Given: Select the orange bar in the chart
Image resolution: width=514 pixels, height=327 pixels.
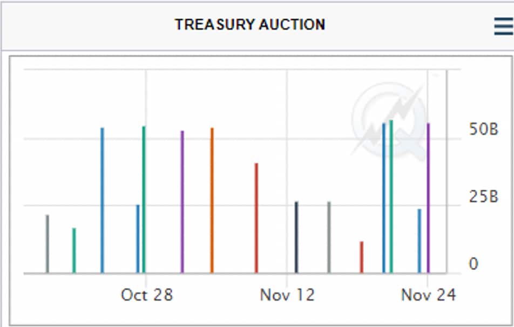Looking at the screenshot, I should [212, 200].
